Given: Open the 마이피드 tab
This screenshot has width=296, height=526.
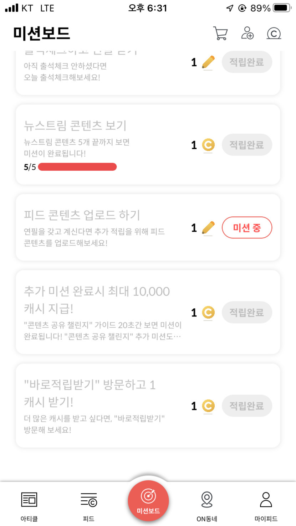Looking at the screenshot, I should click(x=266, y=505).
